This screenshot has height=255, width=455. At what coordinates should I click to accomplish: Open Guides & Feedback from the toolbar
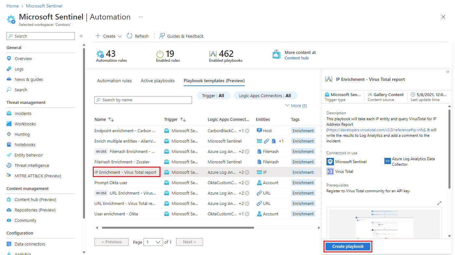[181, 36]
